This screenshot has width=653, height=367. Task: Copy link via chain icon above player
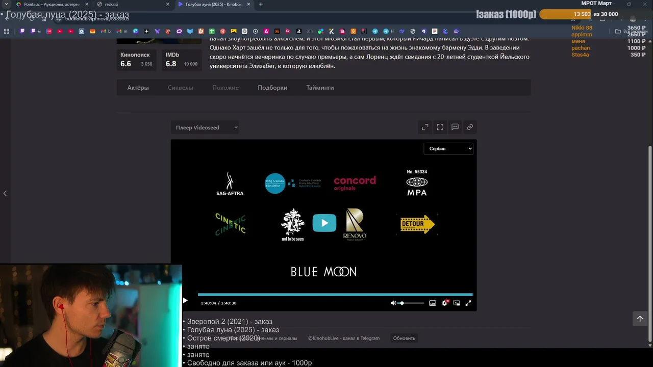coord(470,127)
